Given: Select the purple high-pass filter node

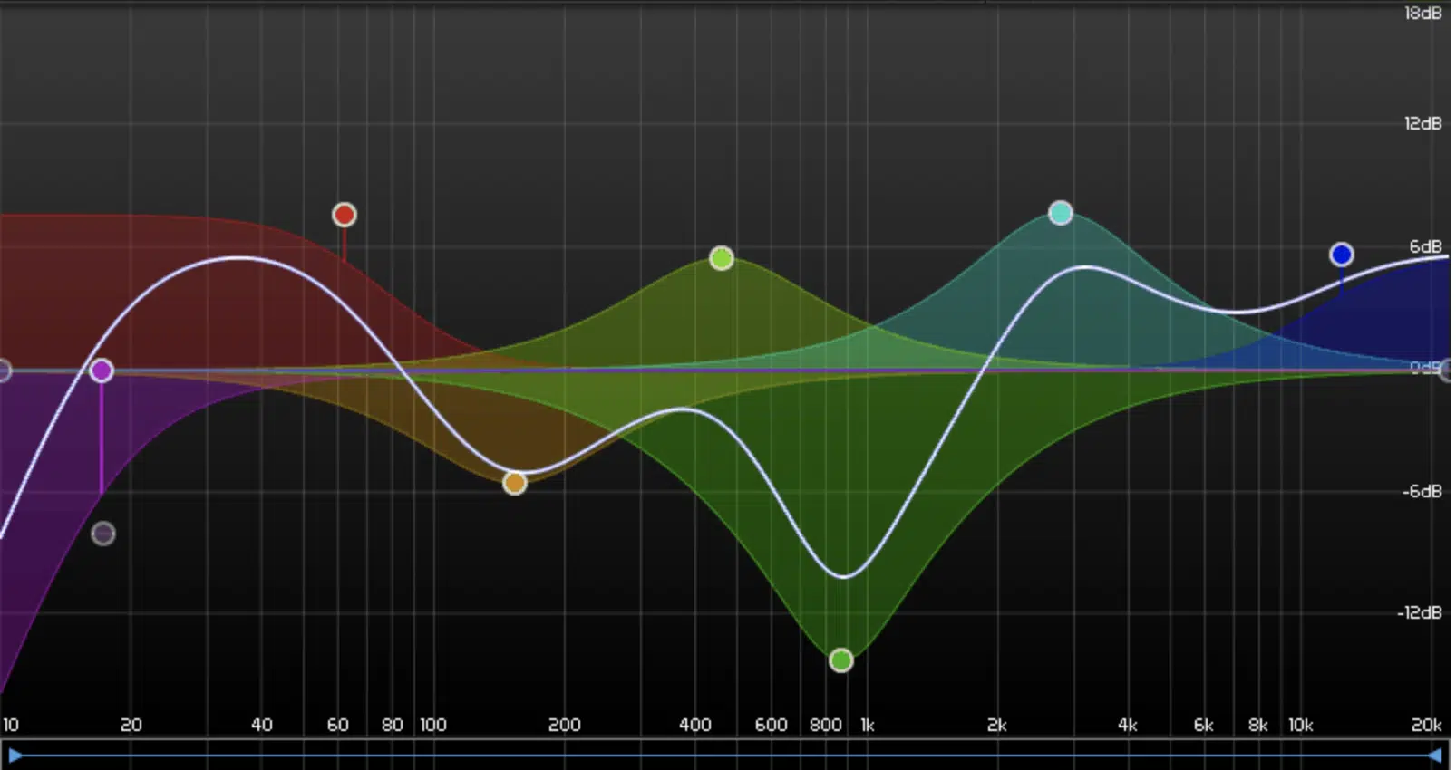Looking at the screenshot, I should tap(102, 371).
